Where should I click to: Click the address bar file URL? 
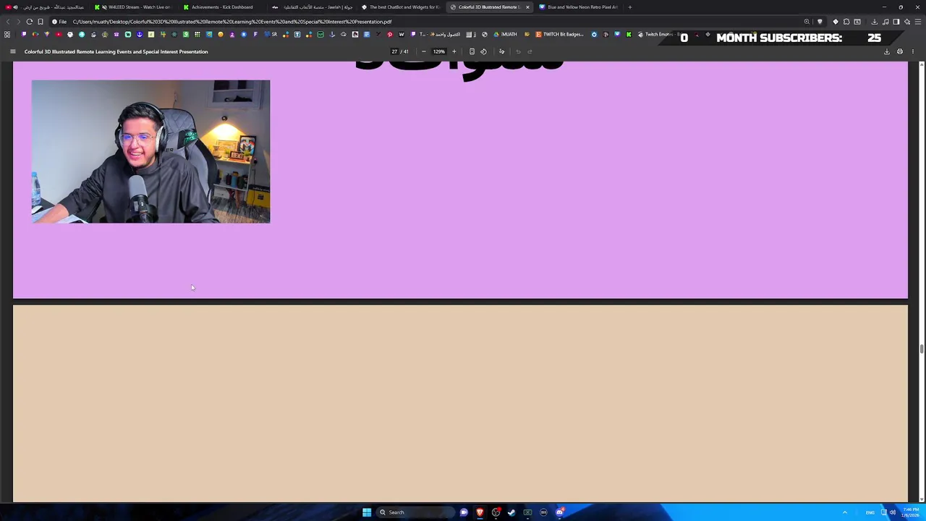coord(231,22)
